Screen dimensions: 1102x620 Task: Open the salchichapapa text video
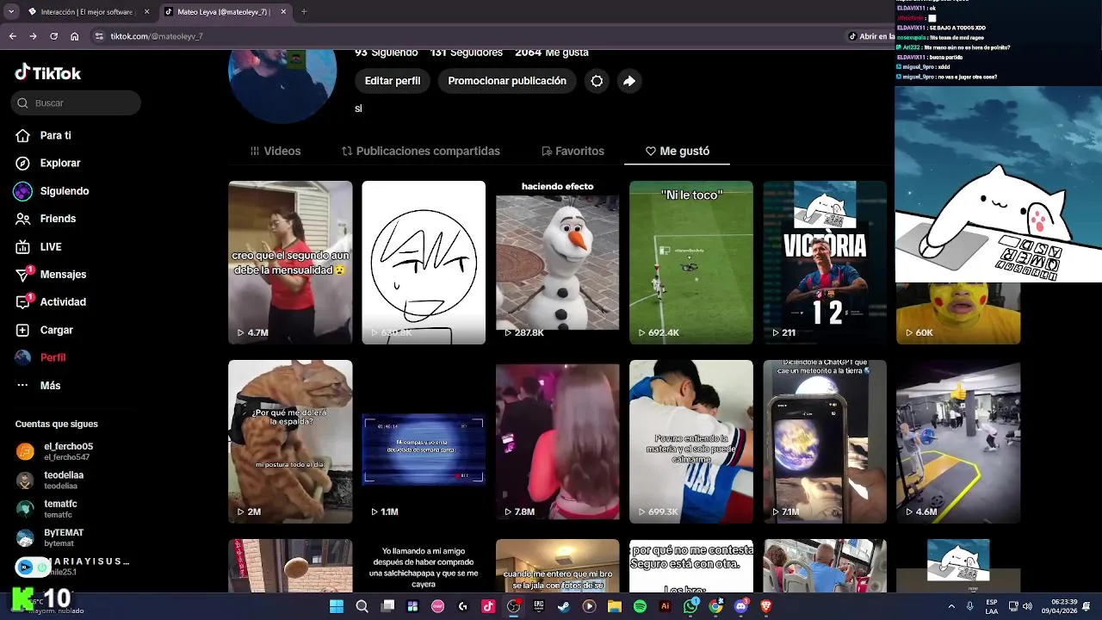point(424,566)
